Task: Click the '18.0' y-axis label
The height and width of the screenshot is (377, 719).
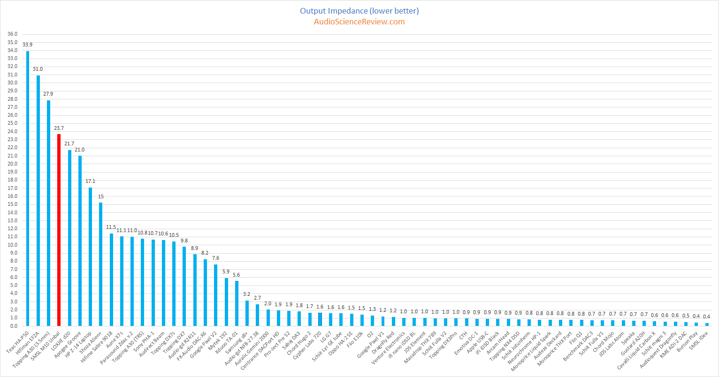Action: point(12,180)
